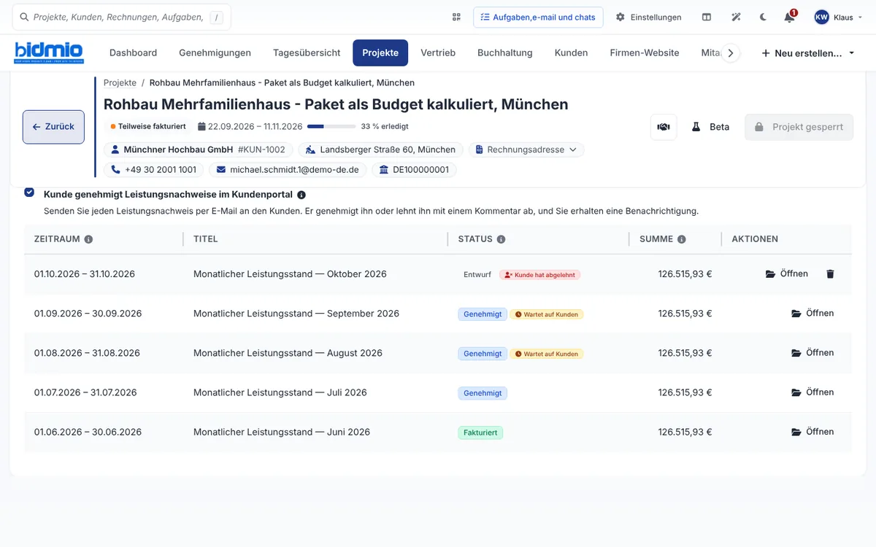Click the TITEL column header
This screenshot has width=876, height=547.
[x=206, y=239]
